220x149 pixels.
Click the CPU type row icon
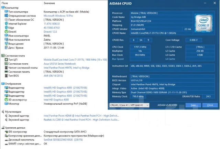[6, 60]
